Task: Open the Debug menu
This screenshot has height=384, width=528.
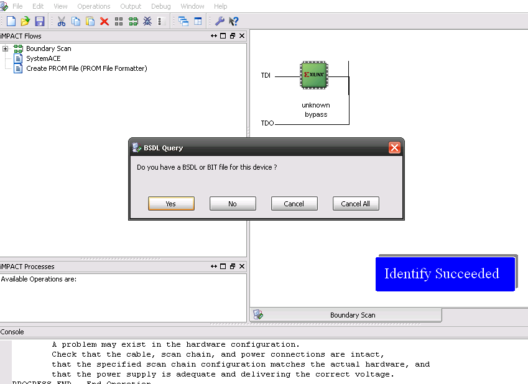Action: (x=161, y=6)
